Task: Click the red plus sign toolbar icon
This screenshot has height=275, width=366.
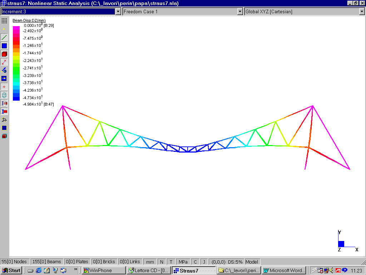Action: click(x=4, y=87)
